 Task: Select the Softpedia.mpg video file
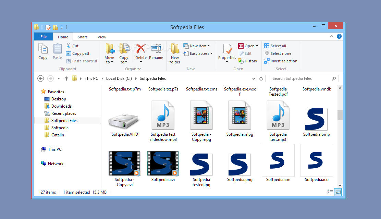click(x=239, y=119)
